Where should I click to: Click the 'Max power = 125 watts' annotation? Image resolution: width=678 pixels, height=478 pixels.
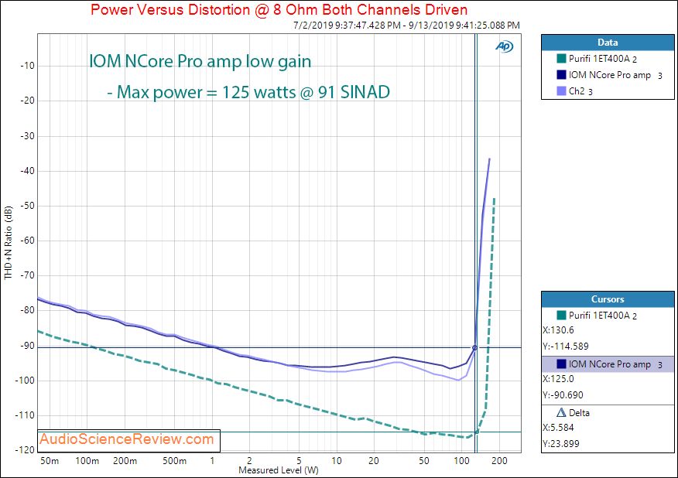coord(248,92)
